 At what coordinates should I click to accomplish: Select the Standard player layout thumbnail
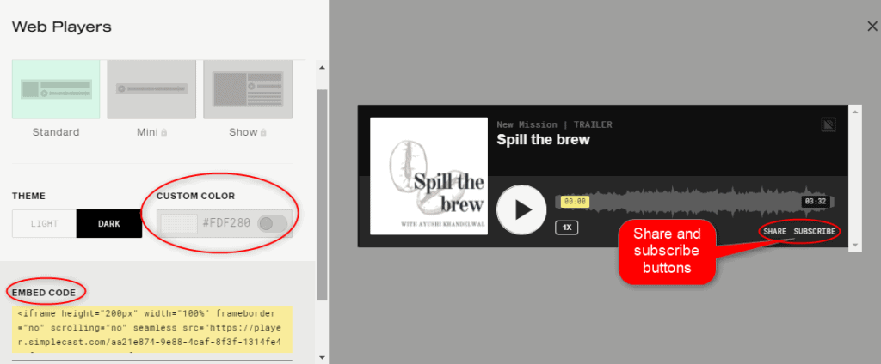56,89
